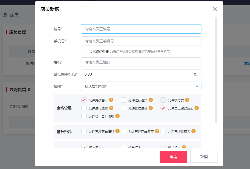The height and width of the screenshot is (169, 250).
Task: Click the 取消 button
Action: (x=204, y=157)
